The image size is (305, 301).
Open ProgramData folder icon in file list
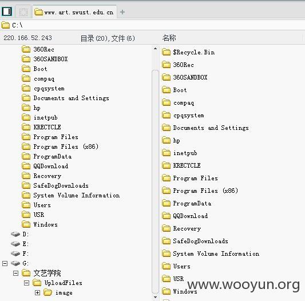[166, 203]
